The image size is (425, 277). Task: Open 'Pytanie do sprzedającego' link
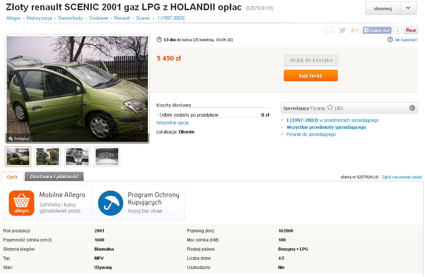[x=311, y=134]
